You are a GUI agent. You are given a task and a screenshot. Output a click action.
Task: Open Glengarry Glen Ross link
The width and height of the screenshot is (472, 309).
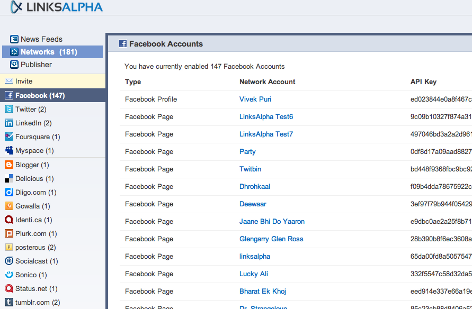271,239
